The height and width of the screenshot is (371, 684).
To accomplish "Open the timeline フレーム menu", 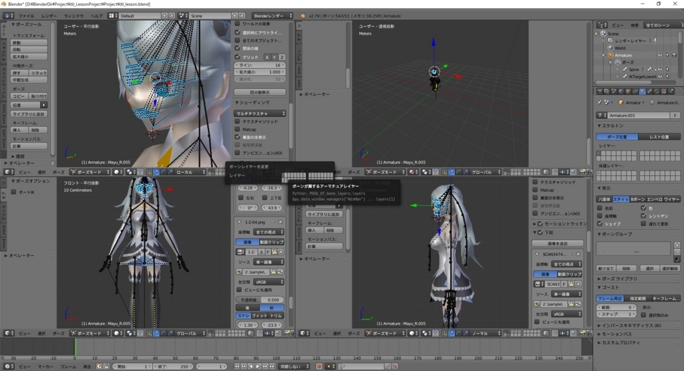I will [x=68, y=366].
